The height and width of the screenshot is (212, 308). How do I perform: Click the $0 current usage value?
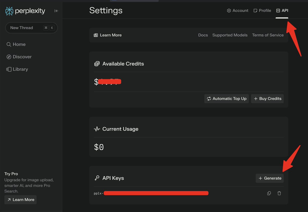coord(99,147)
